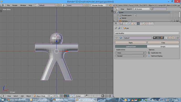The width and height of the screenshot is (181, 102).
Task: Open the Help menu
Action: [x=30, y=5]
